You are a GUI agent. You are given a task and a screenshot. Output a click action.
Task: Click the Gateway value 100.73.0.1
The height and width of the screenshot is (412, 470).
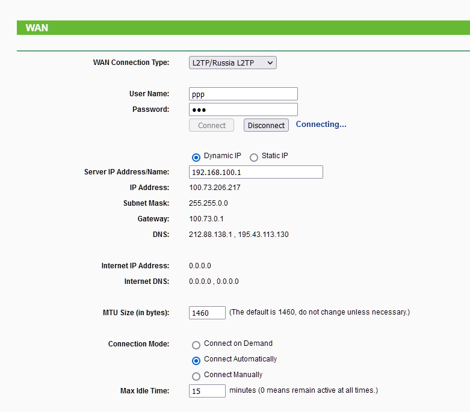(x=206, y=219)
